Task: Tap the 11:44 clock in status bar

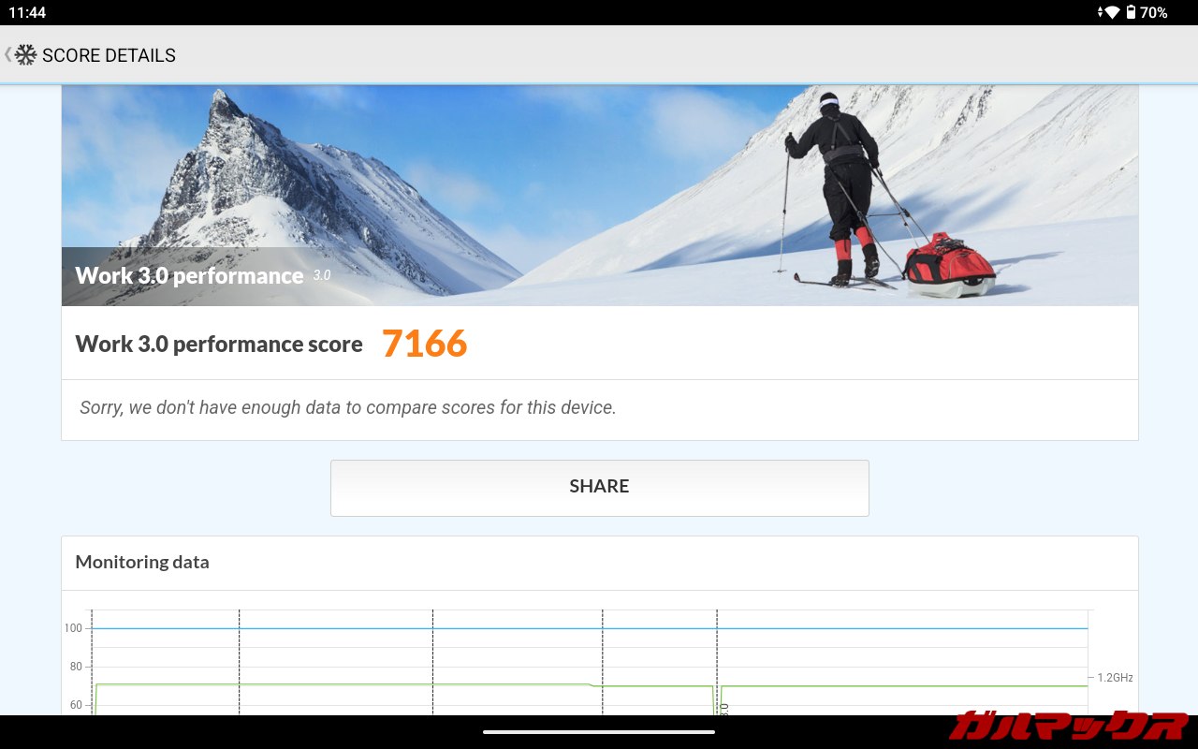Action: (26, 12)
